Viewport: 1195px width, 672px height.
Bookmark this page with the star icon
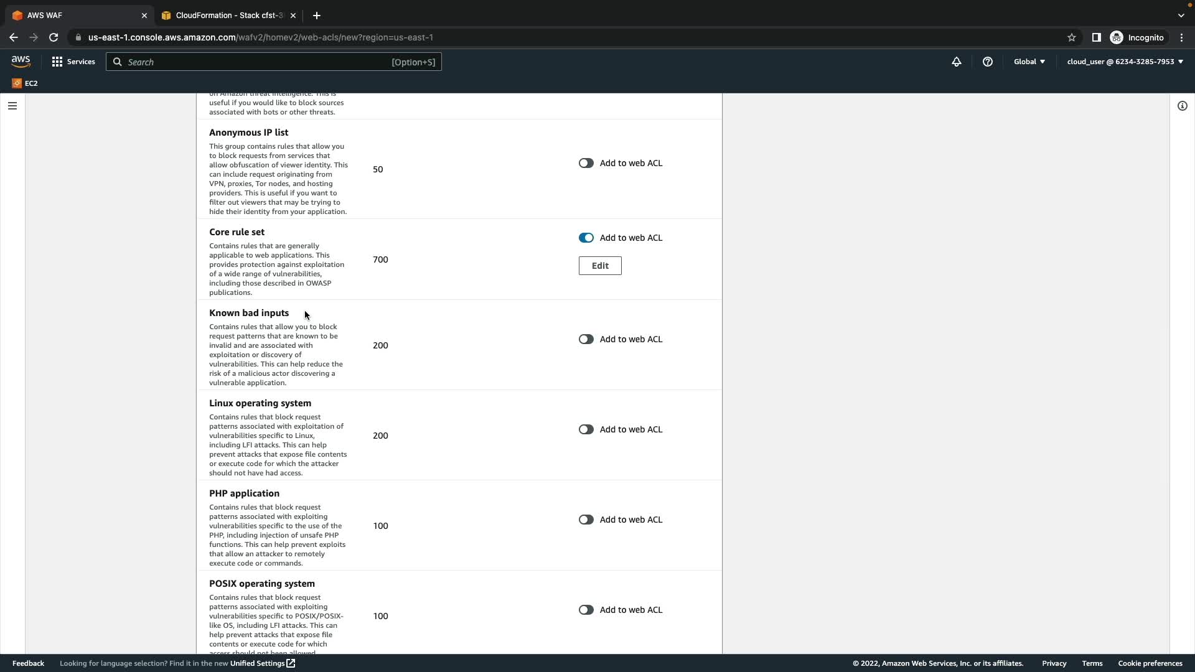(x=1072, y=37)
